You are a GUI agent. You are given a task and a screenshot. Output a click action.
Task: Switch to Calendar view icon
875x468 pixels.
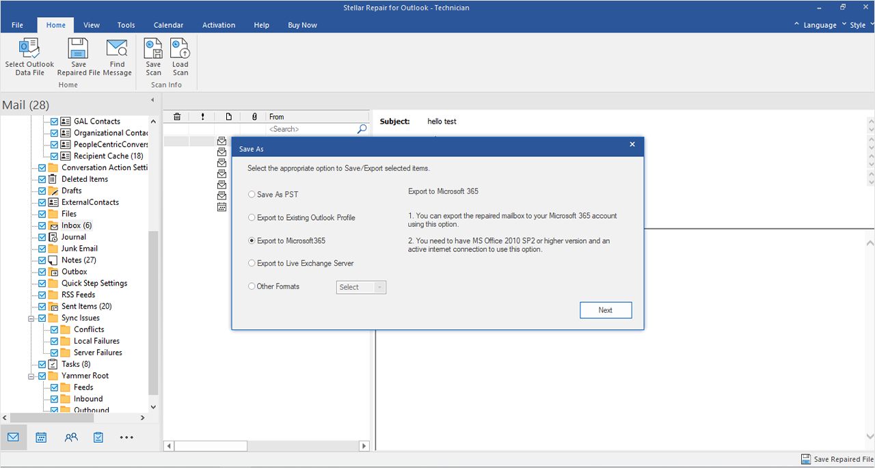[41, 437]
